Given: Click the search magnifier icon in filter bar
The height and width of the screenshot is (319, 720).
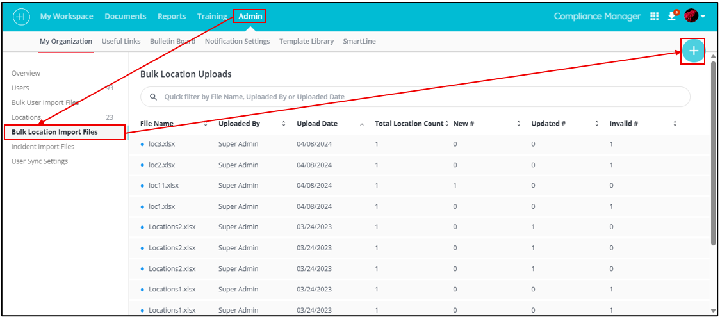Looking at the screenshot, I should click(x=153, y=97).
